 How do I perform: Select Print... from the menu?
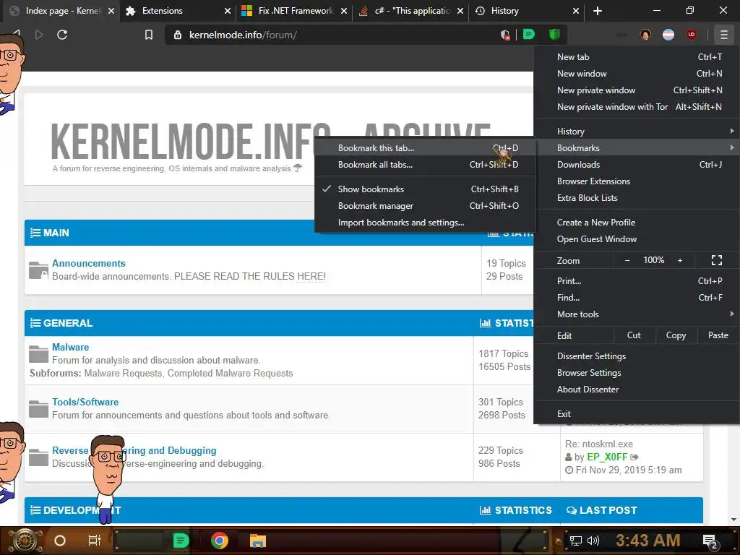pos(637,281)
